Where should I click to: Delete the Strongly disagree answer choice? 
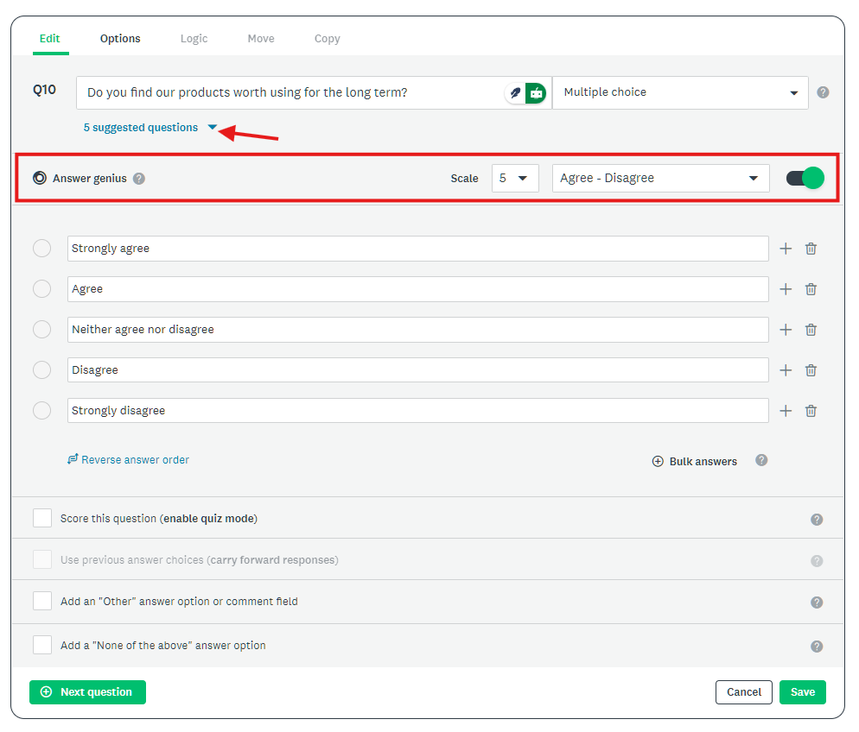[811, 411]
